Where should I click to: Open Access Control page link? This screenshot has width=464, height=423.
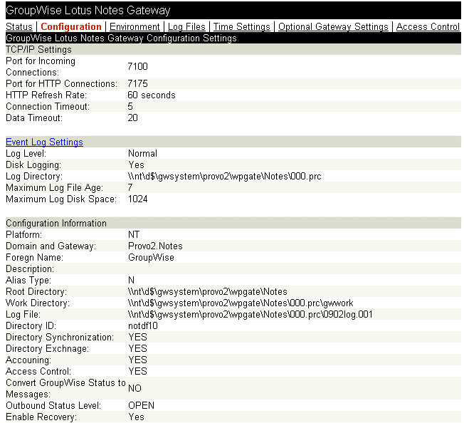pyautogui.click(x=428, y=26)
